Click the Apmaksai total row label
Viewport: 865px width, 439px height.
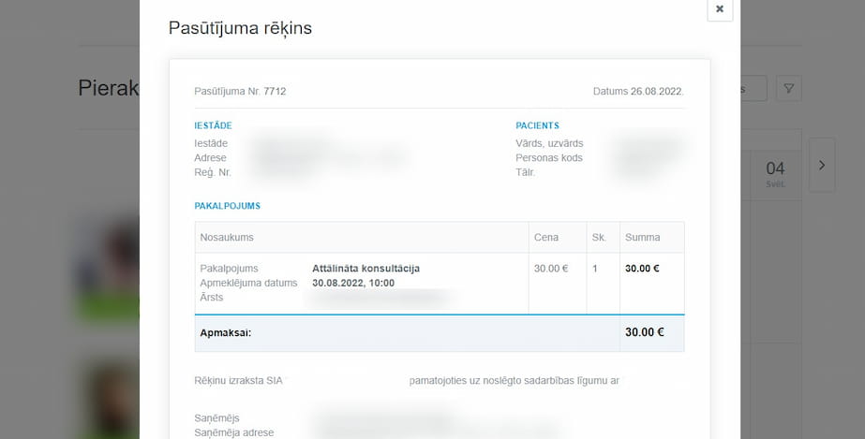click(226, 332)
